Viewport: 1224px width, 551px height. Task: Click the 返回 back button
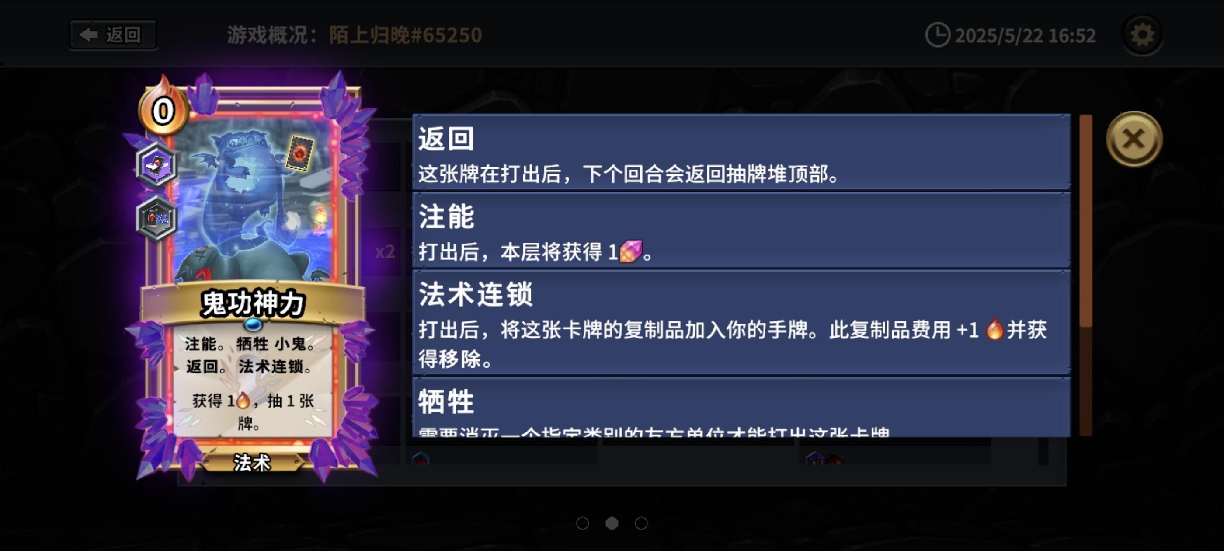tap(113, 35)
